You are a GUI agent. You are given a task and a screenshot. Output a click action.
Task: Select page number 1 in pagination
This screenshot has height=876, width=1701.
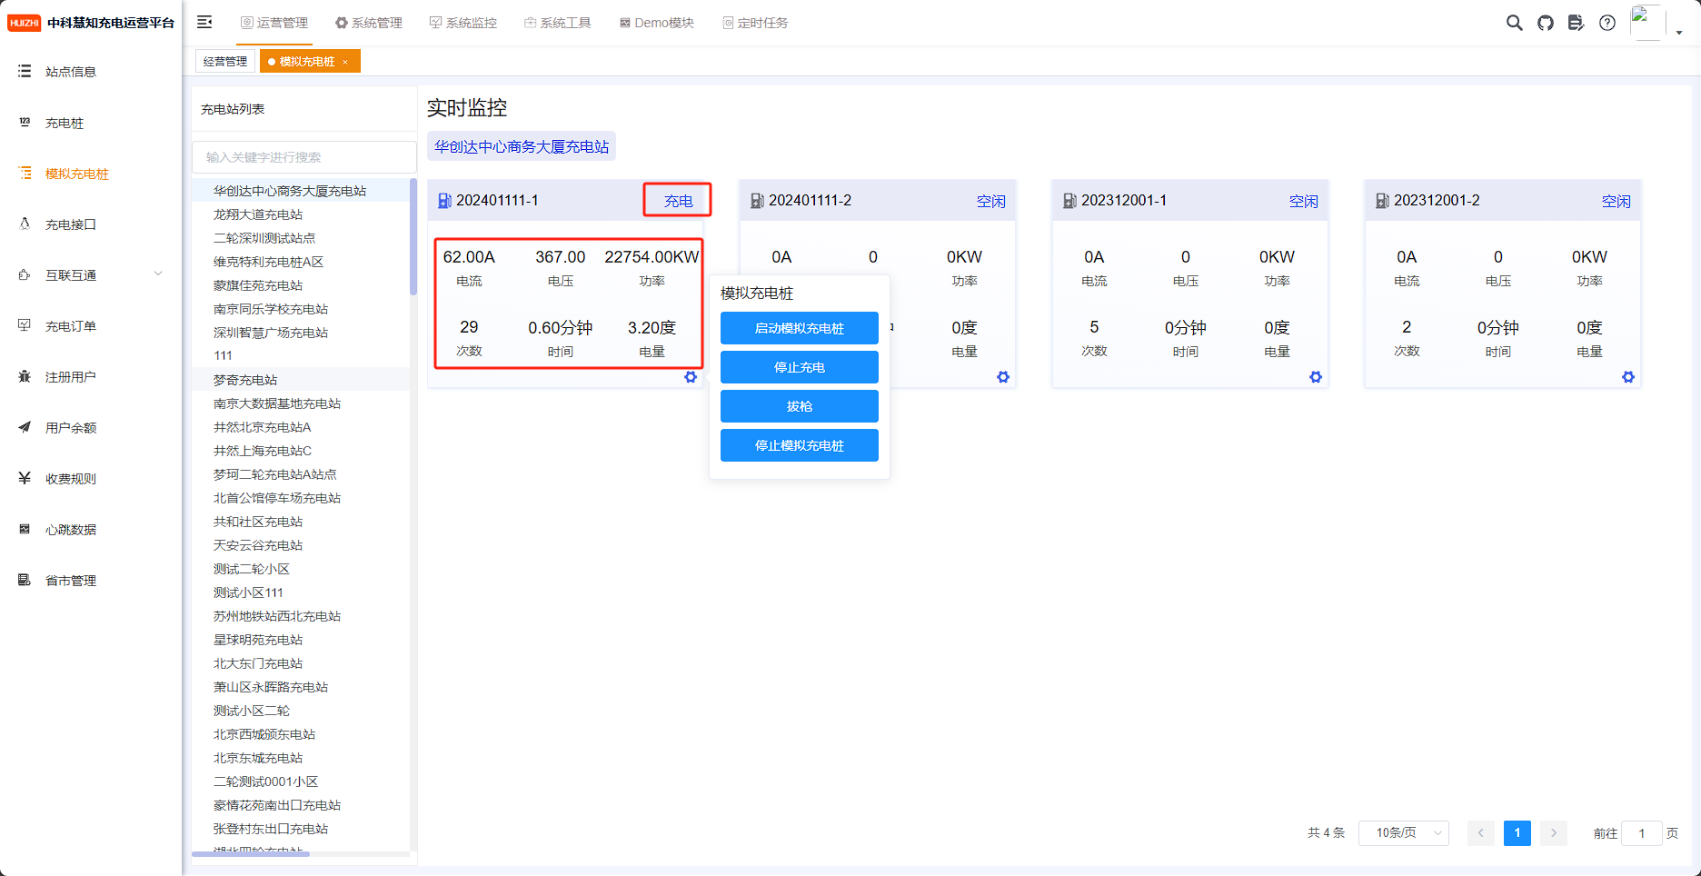coord(1517,832)
